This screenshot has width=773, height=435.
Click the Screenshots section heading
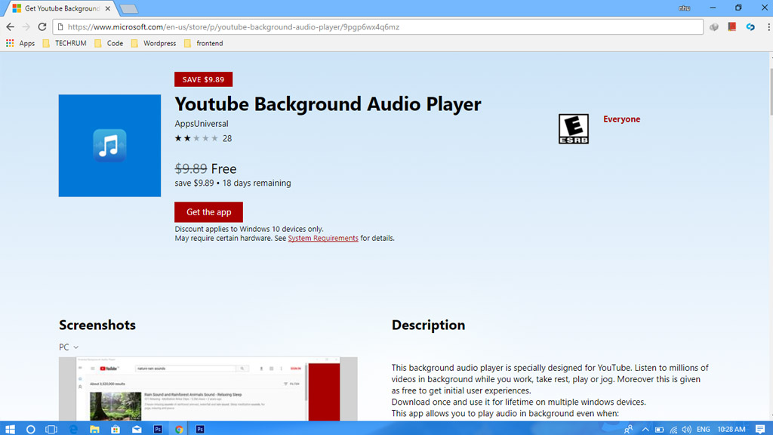point(97,325)
